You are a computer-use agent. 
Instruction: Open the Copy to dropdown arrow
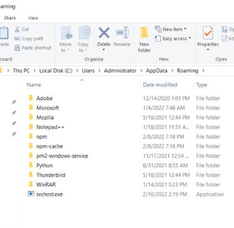tap(85, 50)
